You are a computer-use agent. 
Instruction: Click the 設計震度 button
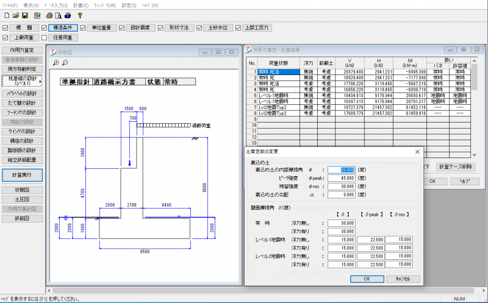(x=140, y=27)
